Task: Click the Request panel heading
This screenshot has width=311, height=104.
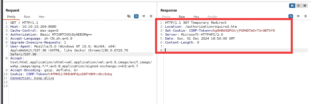Action: [x=13, y=10]
